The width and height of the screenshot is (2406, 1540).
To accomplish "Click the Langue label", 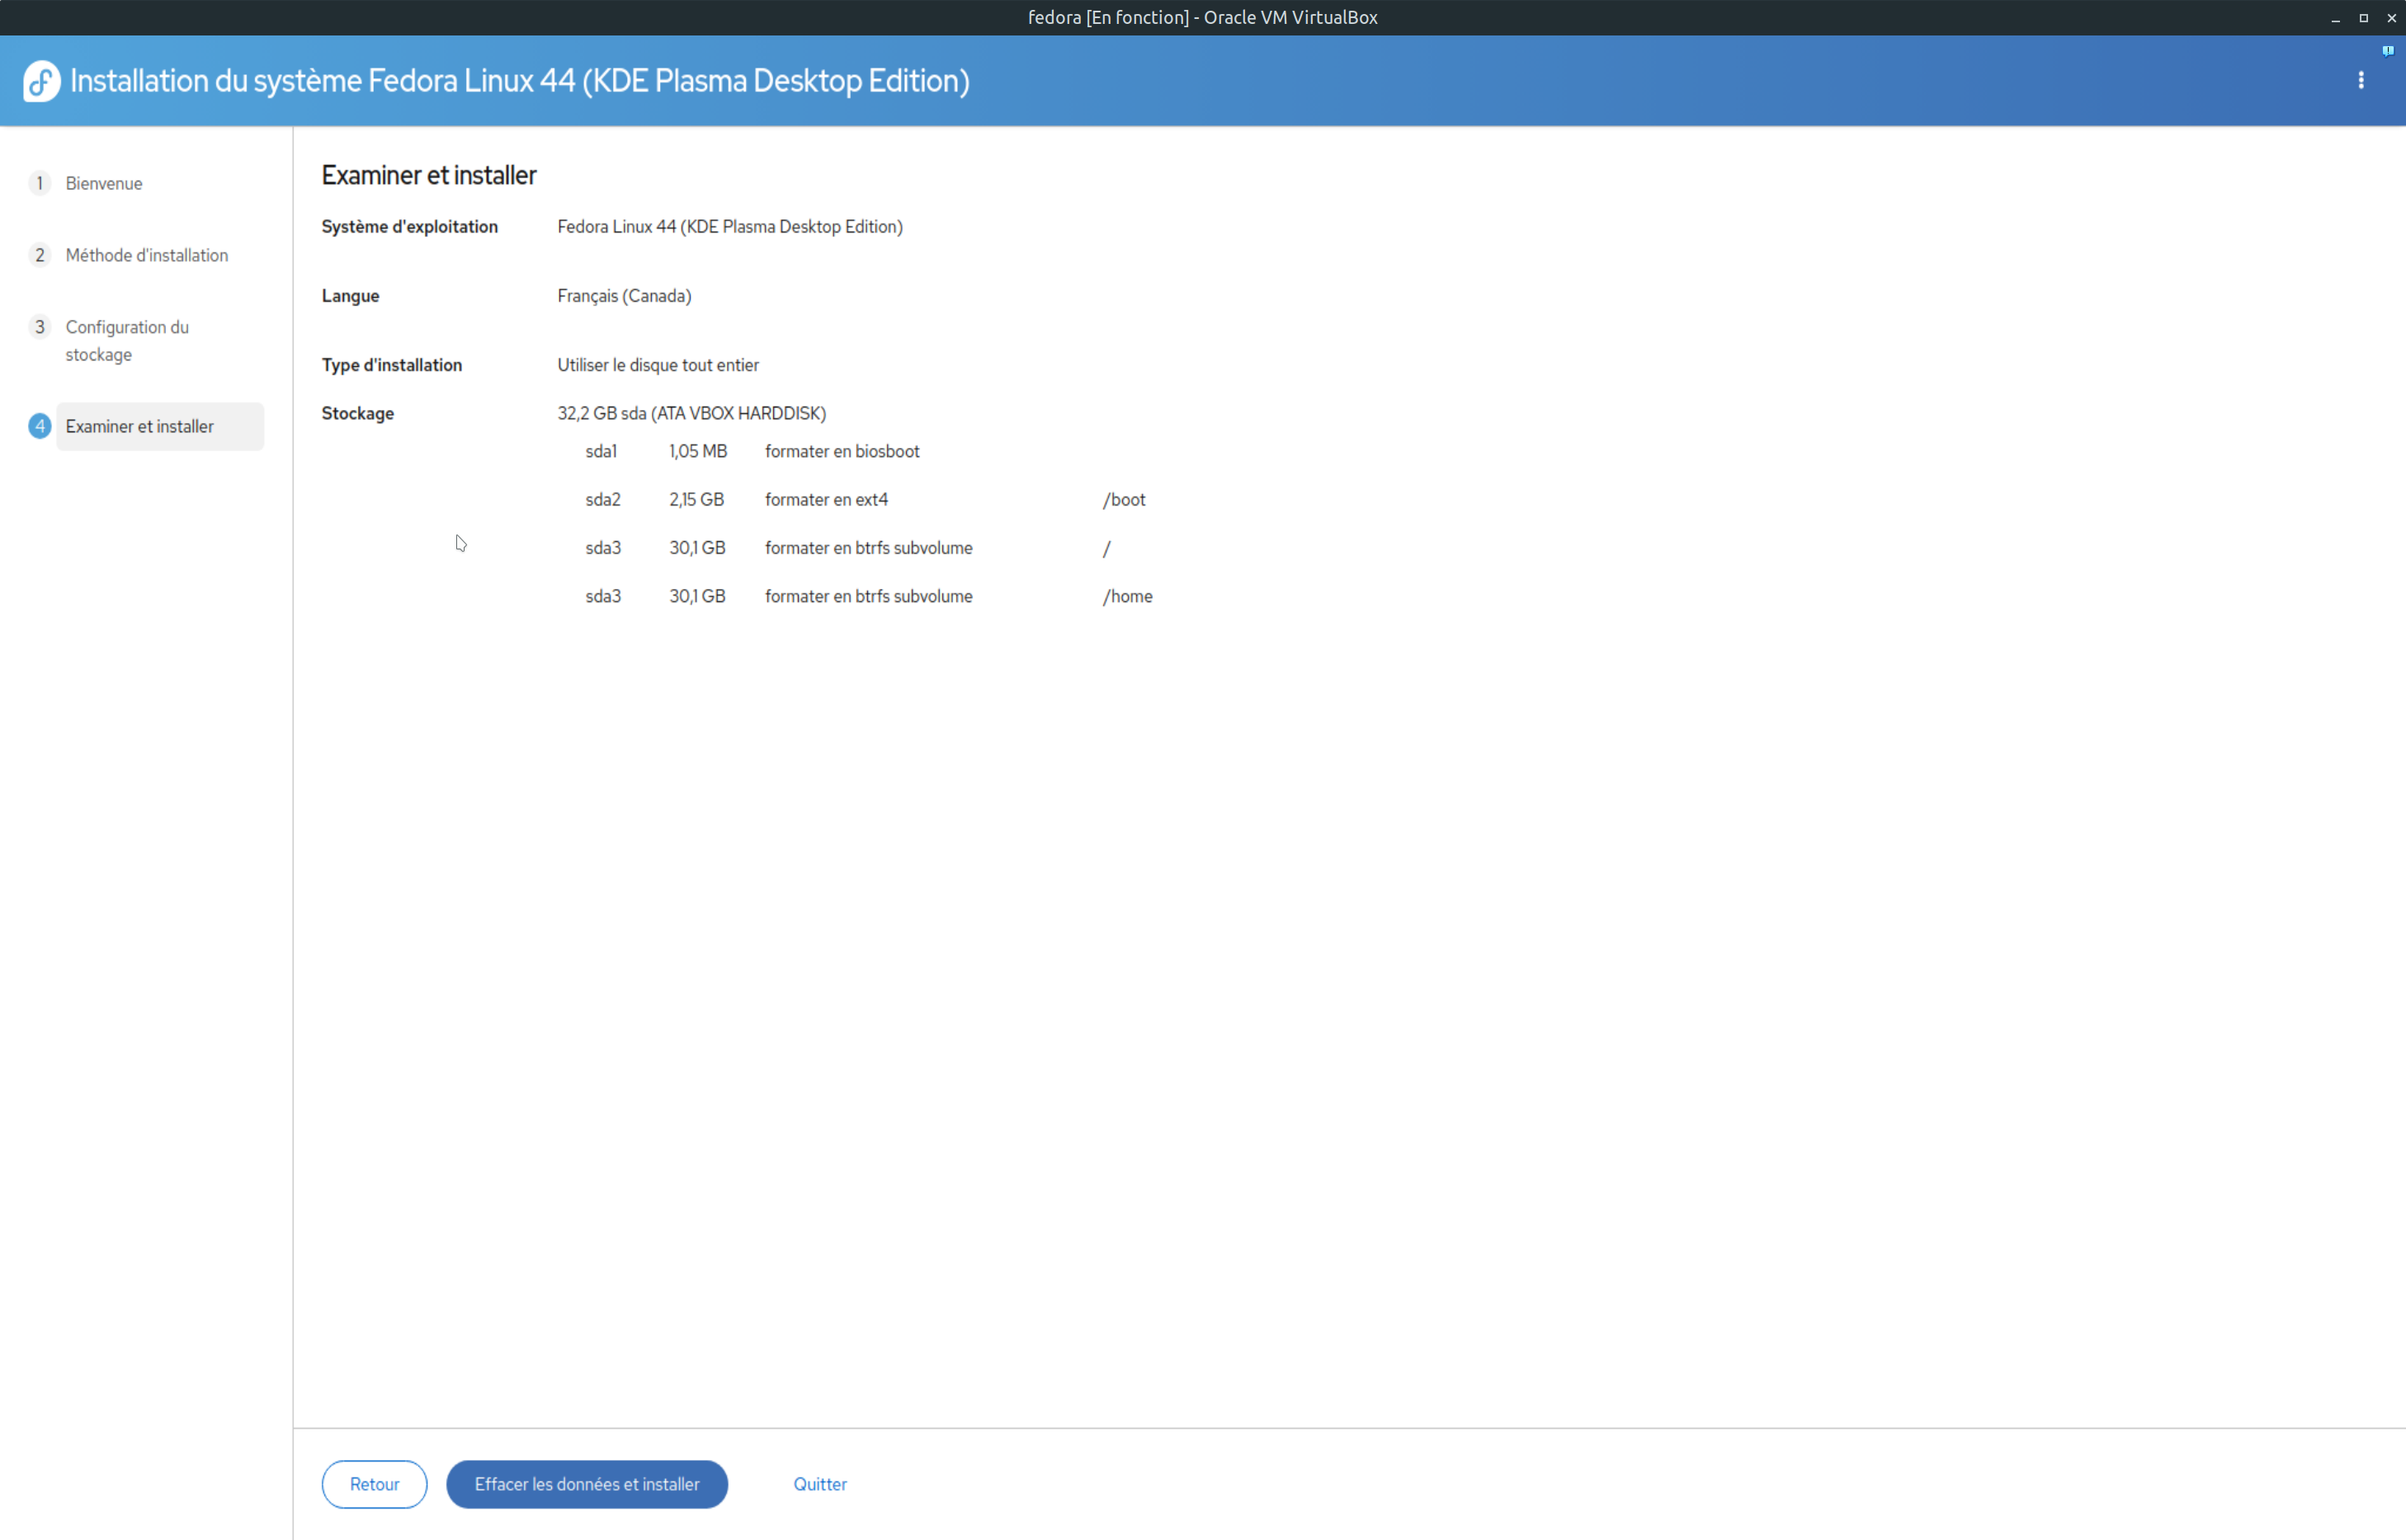I will (350, 296).
